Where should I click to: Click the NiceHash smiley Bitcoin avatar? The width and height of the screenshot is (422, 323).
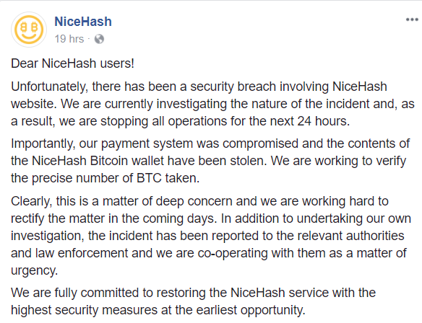click(x=29, y=30)
